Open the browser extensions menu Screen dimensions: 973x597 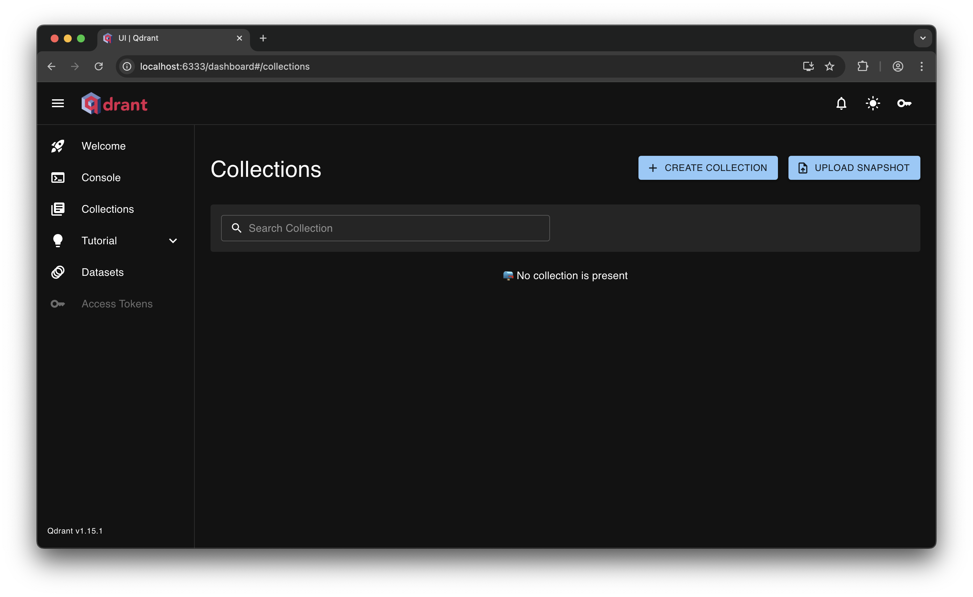862,66
